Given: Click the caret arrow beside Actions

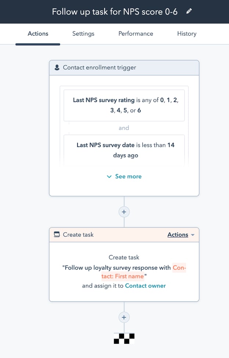Looking at the screenshot, I should coord(193,235).
